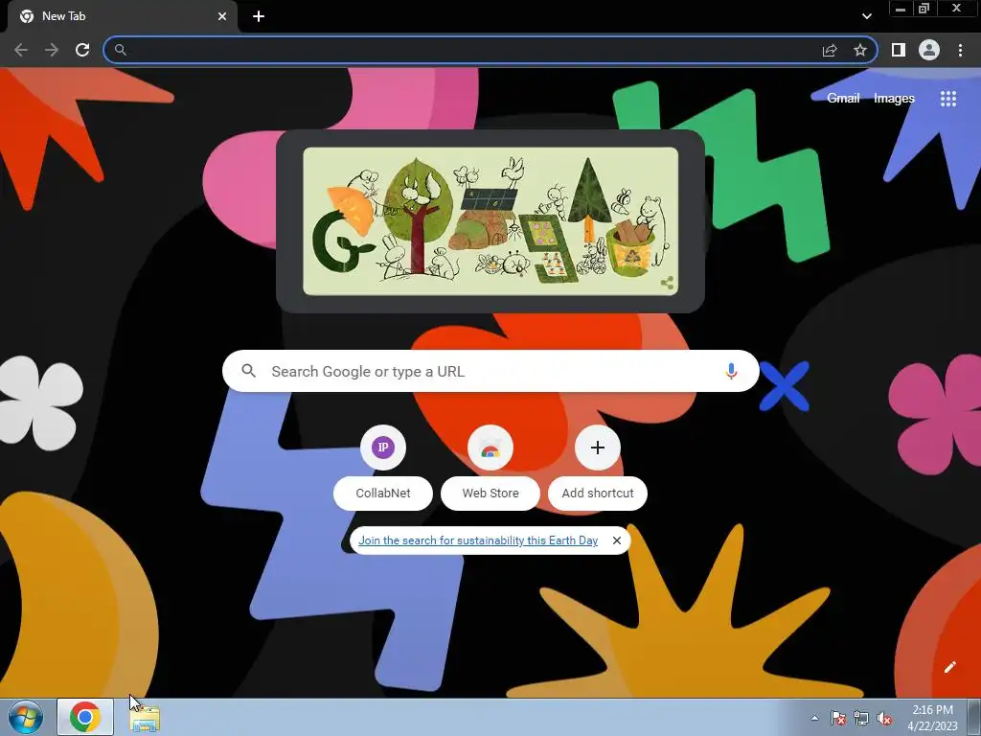Open Windows Explorer from the taskbar
The height and width of the screenshot is (736, 981).
tap(146, 718)
